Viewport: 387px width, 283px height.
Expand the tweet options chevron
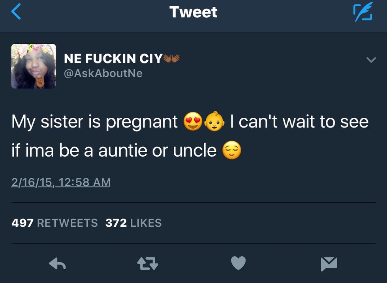coord(371,60)
